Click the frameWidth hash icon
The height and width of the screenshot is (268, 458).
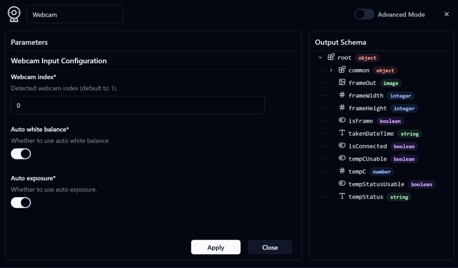click(342, 95)
